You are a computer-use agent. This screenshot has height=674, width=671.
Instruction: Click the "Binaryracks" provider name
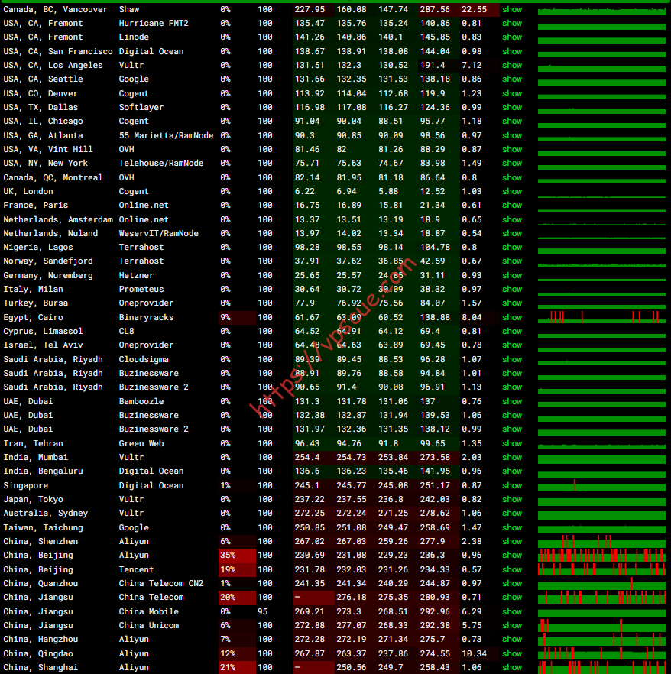click(146, 318)
